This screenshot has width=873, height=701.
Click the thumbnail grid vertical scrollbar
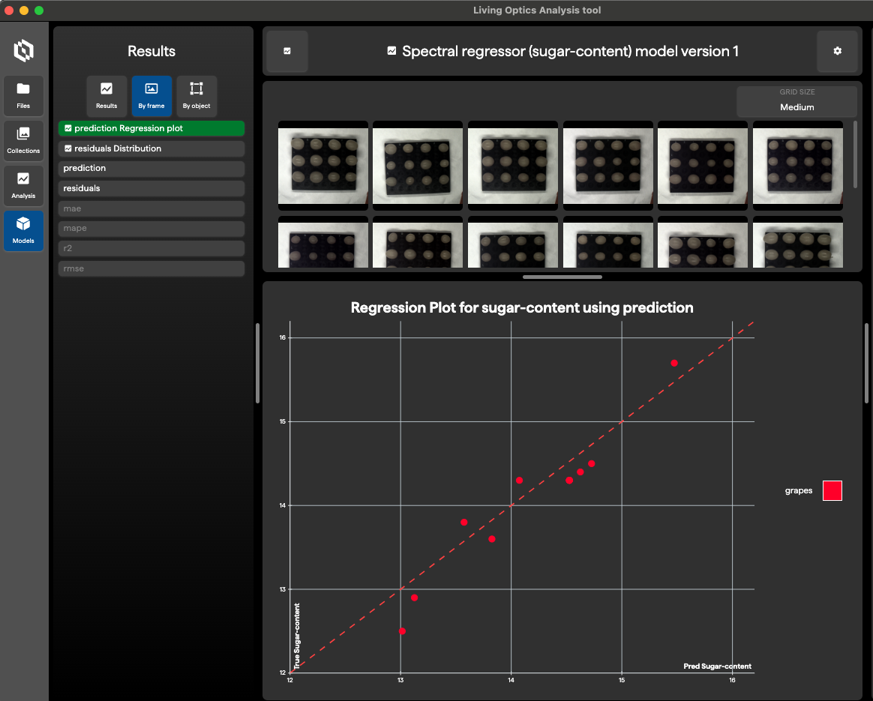[x=856, y=154]
